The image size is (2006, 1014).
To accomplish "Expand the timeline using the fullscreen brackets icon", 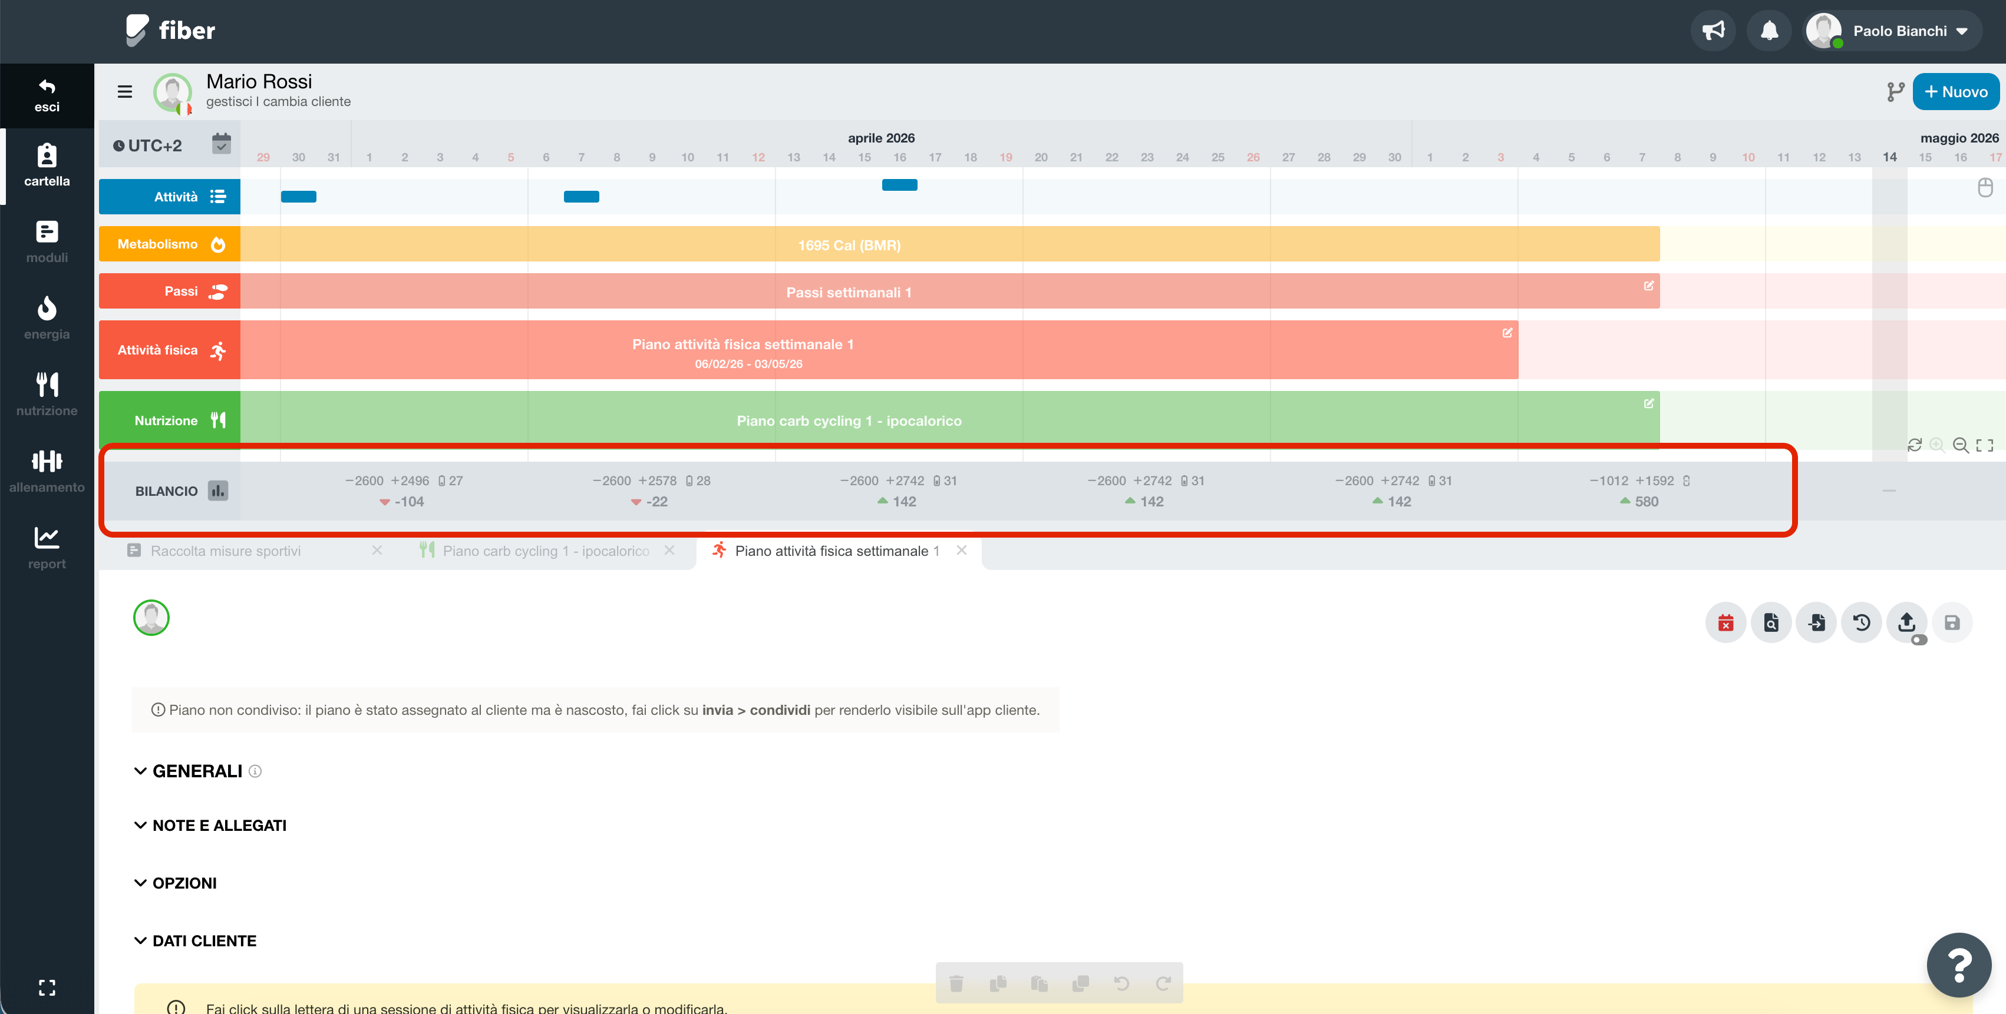I will coord(1985,445).
